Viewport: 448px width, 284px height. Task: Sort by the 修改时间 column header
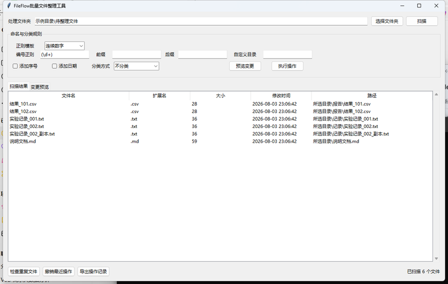(281, 96)
